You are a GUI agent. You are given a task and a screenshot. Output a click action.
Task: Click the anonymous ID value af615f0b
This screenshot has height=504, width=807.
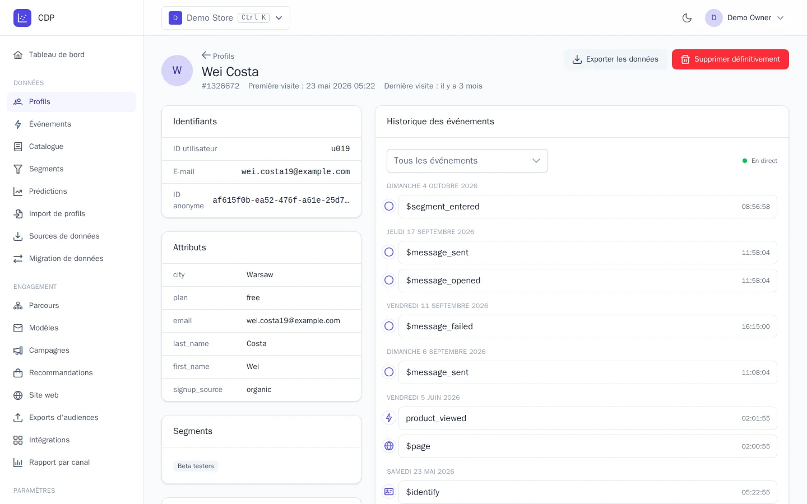pyautogui.click(x=281, y=200)
